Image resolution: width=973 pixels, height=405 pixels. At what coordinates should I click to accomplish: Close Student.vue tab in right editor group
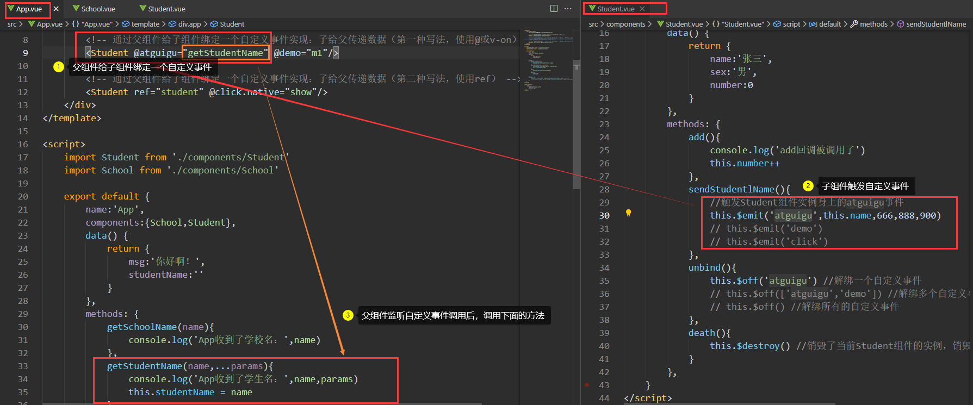[x=642, y=9]
